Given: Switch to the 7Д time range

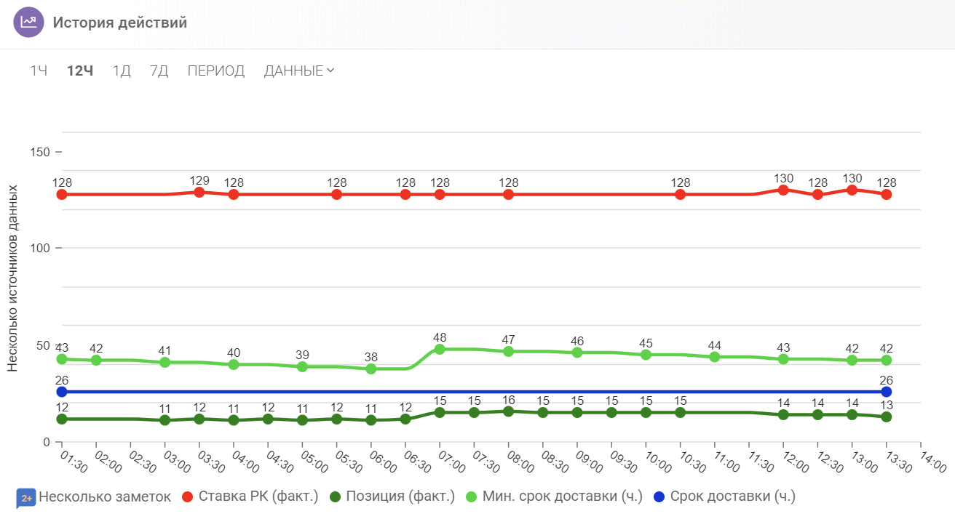Looking at the screenshot, I should pos(159,71).
